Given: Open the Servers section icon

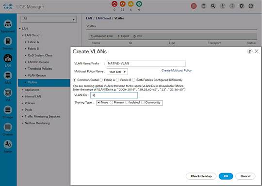Looking at the screenshot, I should point(8,41).
